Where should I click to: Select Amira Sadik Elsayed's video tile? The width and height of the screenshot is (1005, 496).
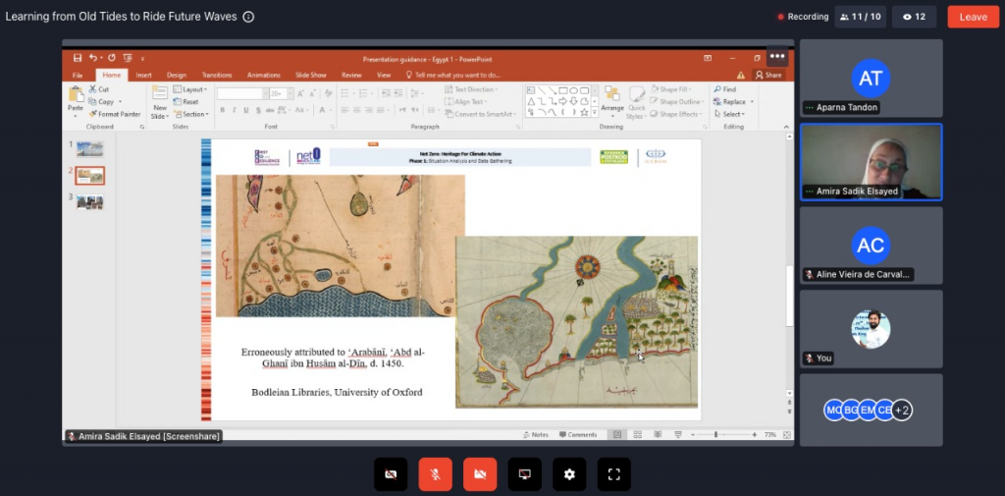pos(872,162)
